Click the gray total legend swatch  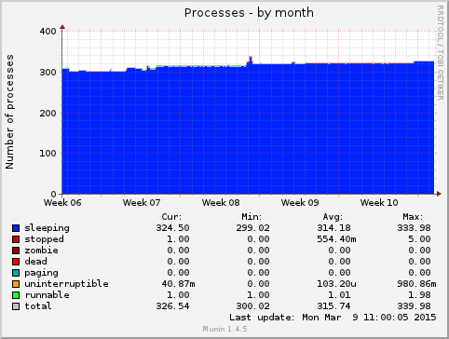click(x=16, y=306)
